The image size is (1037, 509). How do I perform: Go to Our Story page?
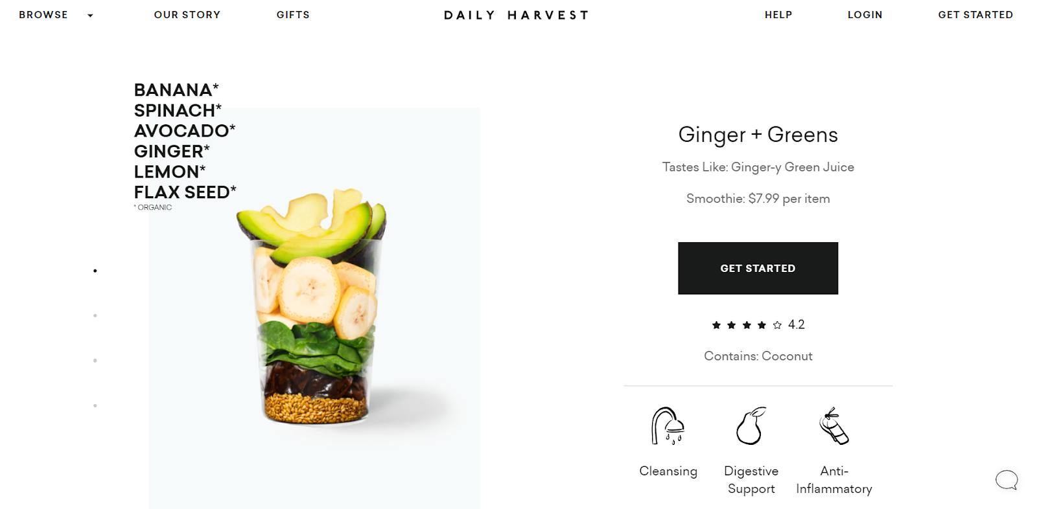[187, 15]
